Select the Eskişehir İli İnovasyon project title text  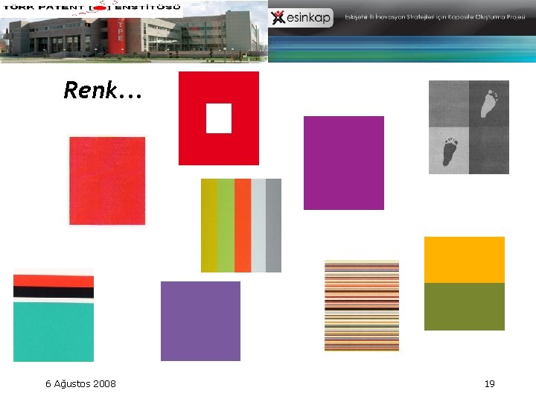pos(435,17)
